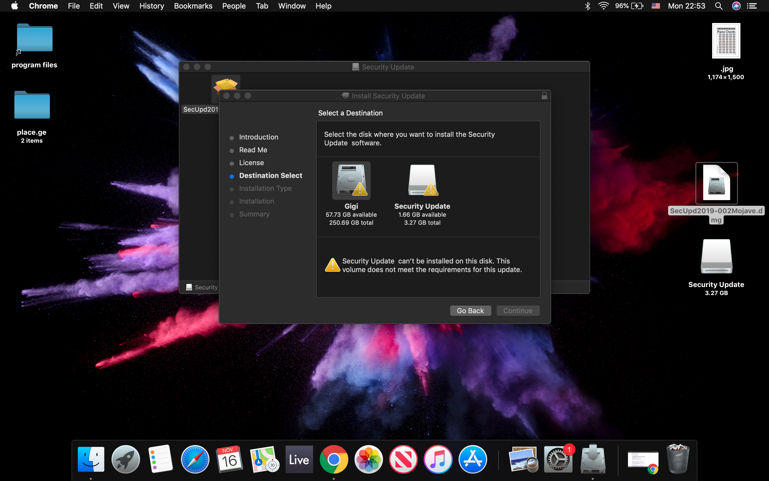This screenshot has height=481, width=769.
Task: Launch System Preferences from the Dock
Action: click(x=558, y=459)
